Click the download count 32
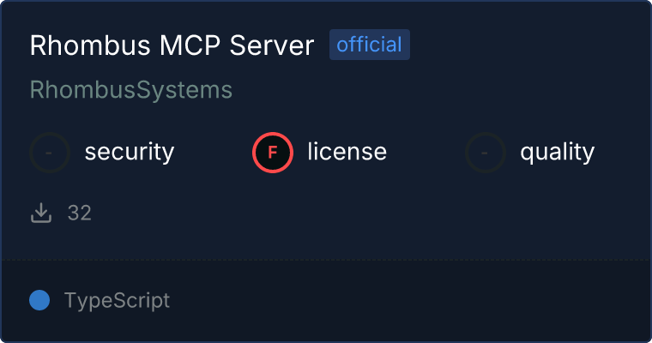This screenshot has height=343, width=652. (80, 213)
